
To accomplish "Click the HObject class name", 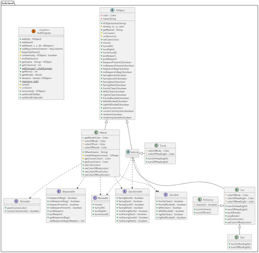I will 120,11.
